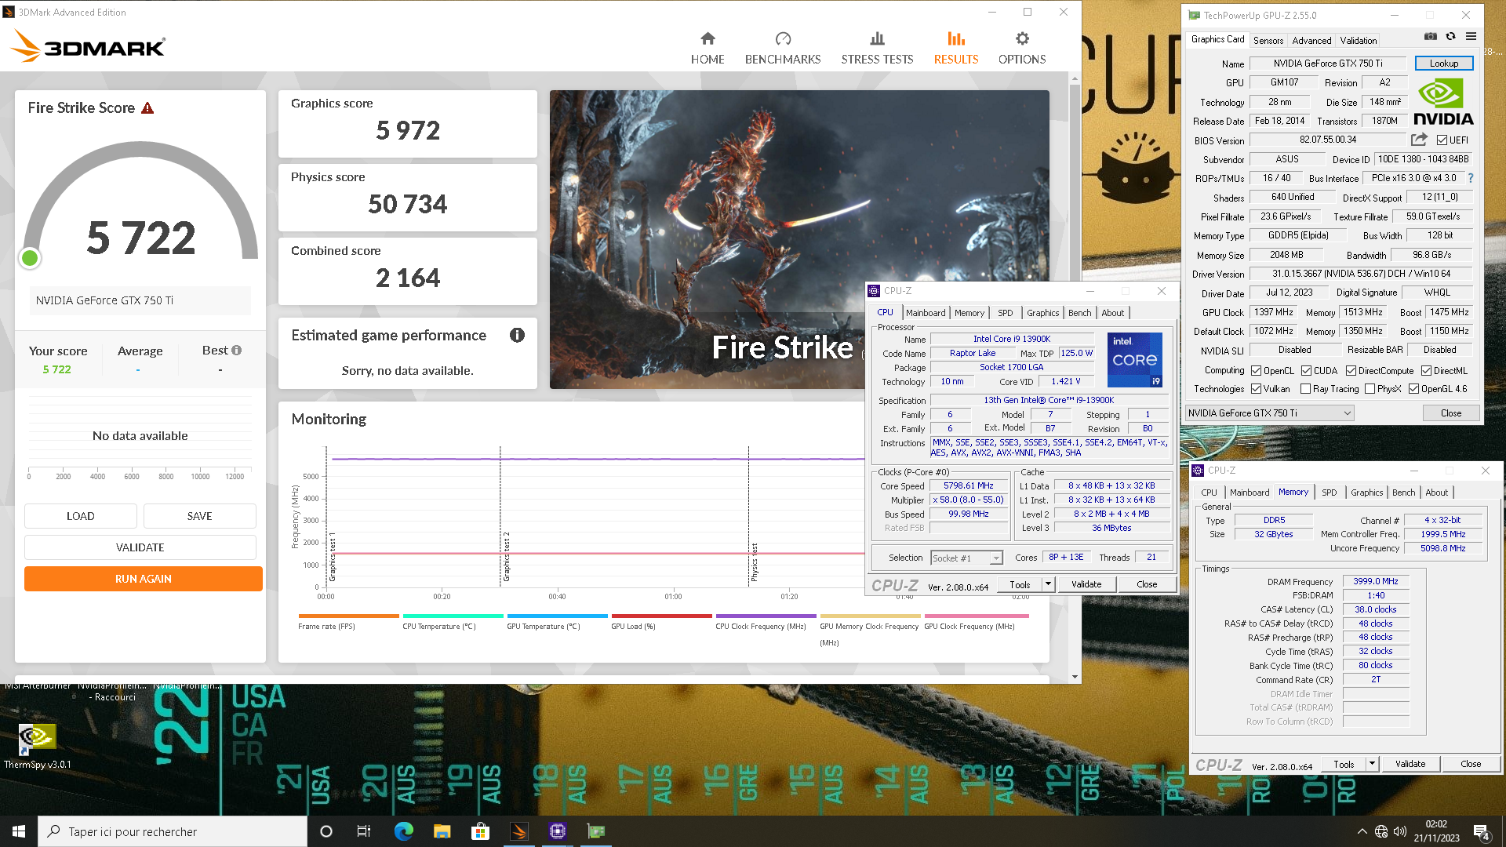Toggle the CUDA checkbox in GPU-Z
The height and width of the screenshot is (847, 1506).
[x=1306, y=370]
